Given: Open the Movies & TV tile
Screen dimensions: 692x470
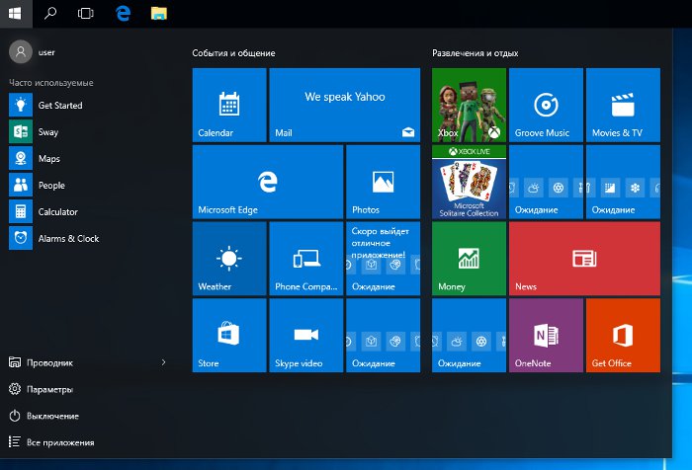Looking at the screenshot, I should 623,105.
